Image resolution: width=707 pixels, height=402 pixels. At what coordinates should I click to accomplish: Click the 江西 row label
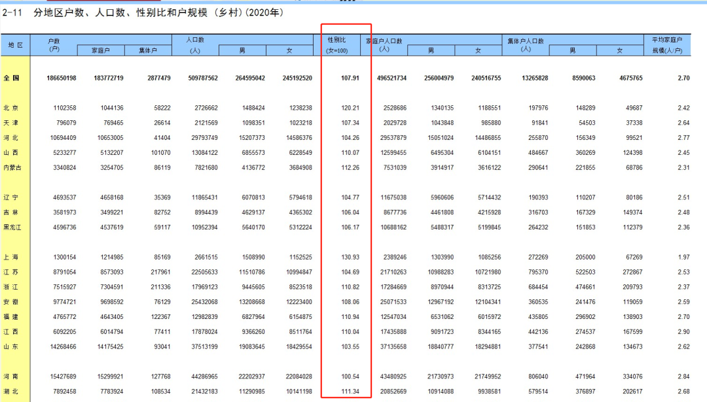coord(11,332)
